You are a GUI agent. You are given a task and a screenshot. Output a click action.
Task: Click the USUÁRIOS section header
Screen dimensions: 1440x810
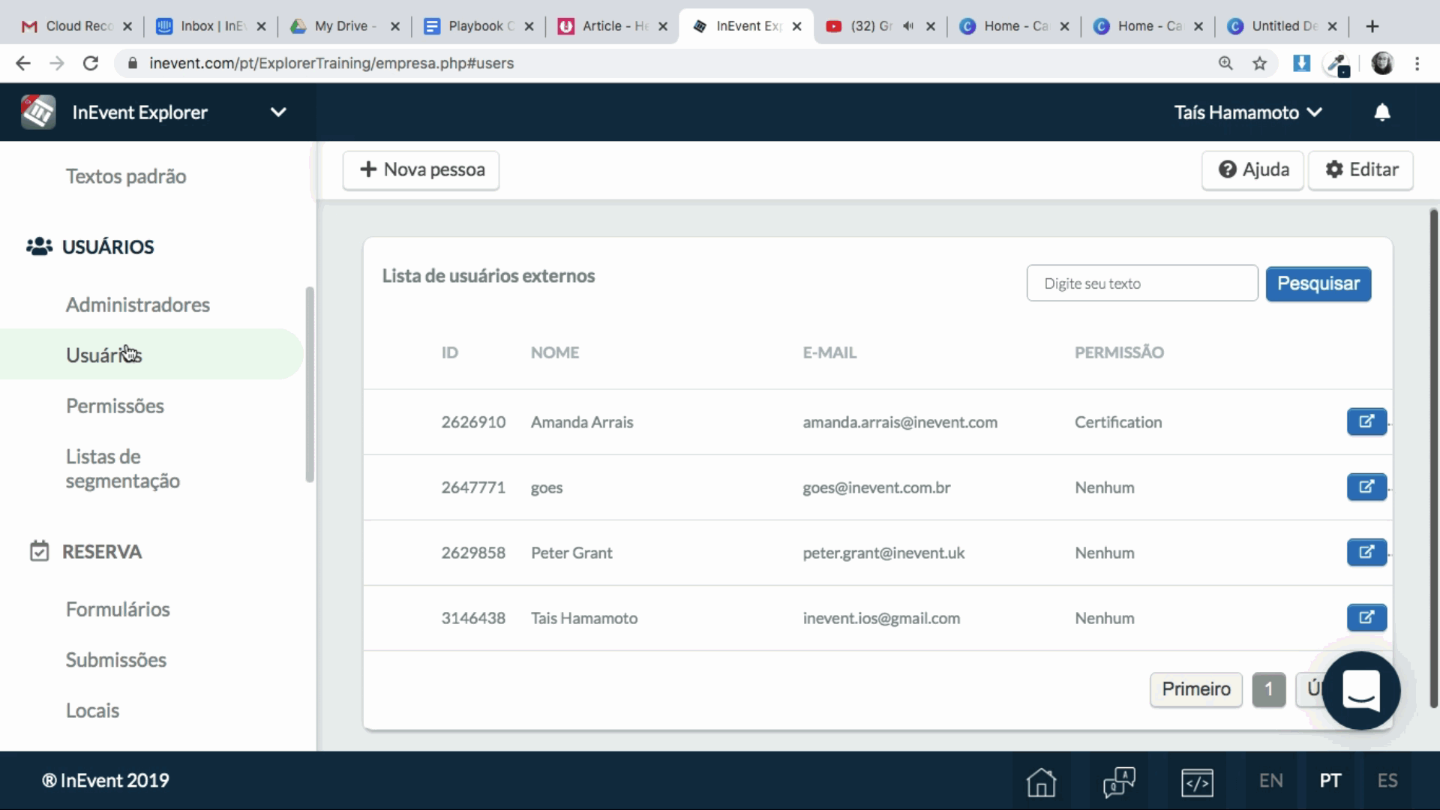pyautogui.click(x=90, y=247)
